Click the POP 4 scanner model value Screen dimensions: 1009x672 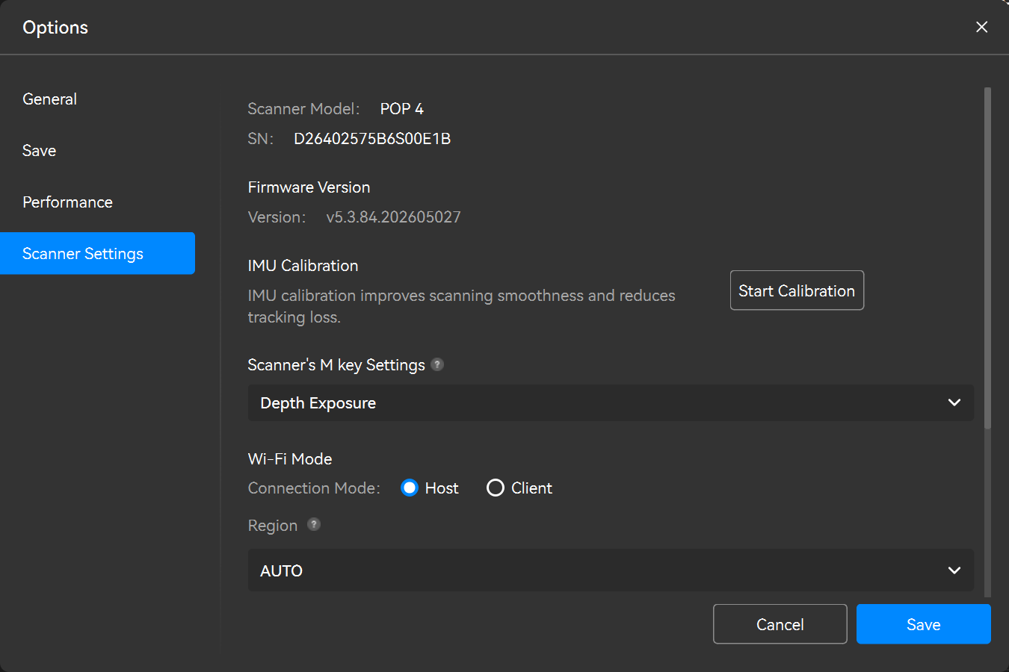(402, 109)
